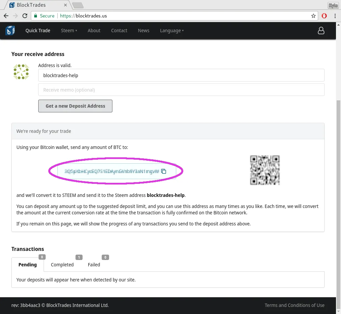Click the green Secure padlock
Image resolution: width=341 pixels, height=314 pixels.
[36, 16]
